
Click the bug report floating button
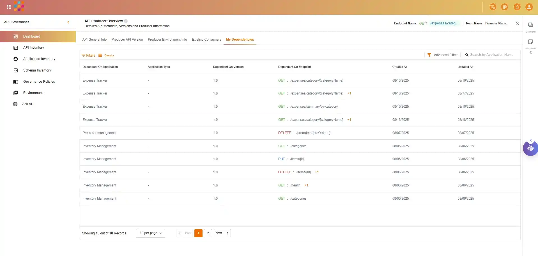[x=530, y=148]
